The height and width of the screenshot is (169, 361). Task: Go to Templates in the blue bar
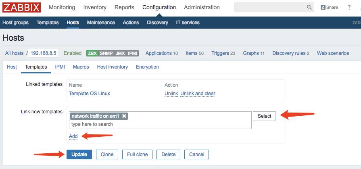[48, 23]
